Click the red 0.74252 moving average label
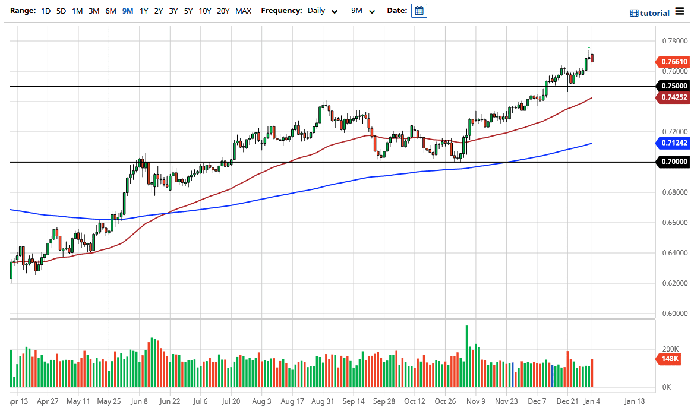The width and height of the screenshot is (691, 408). click(673, 97)
